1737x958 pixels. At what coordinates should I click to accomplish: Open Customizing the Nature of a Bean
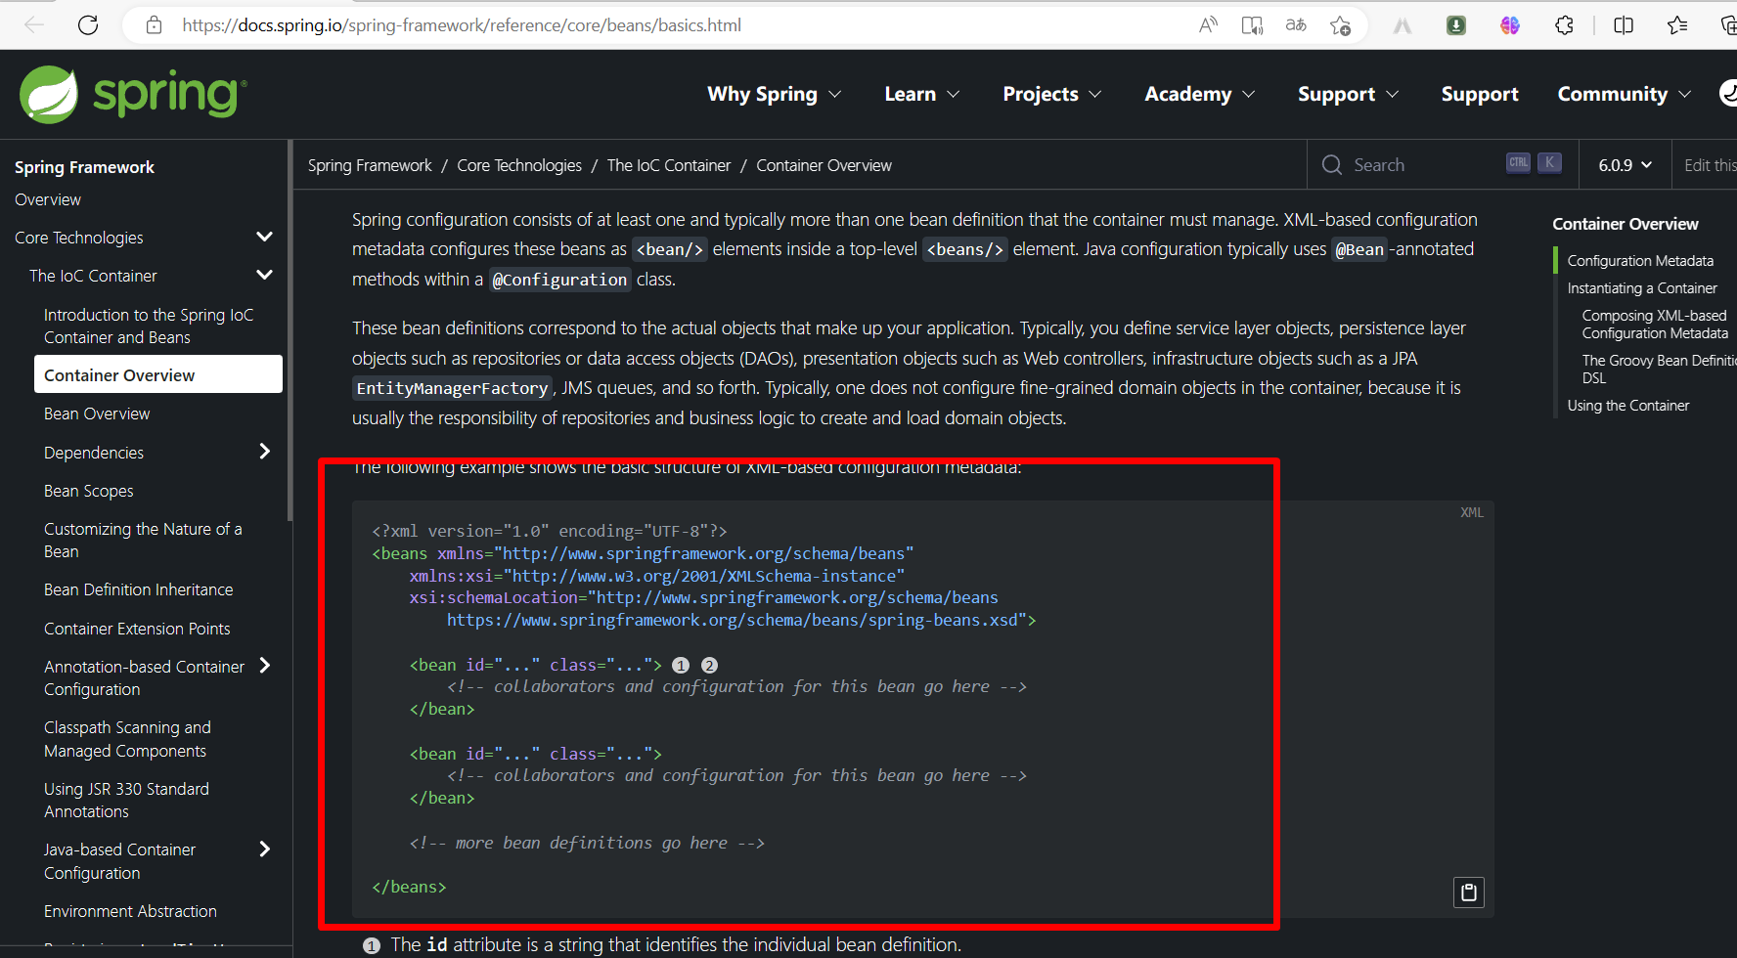(143, 540)
